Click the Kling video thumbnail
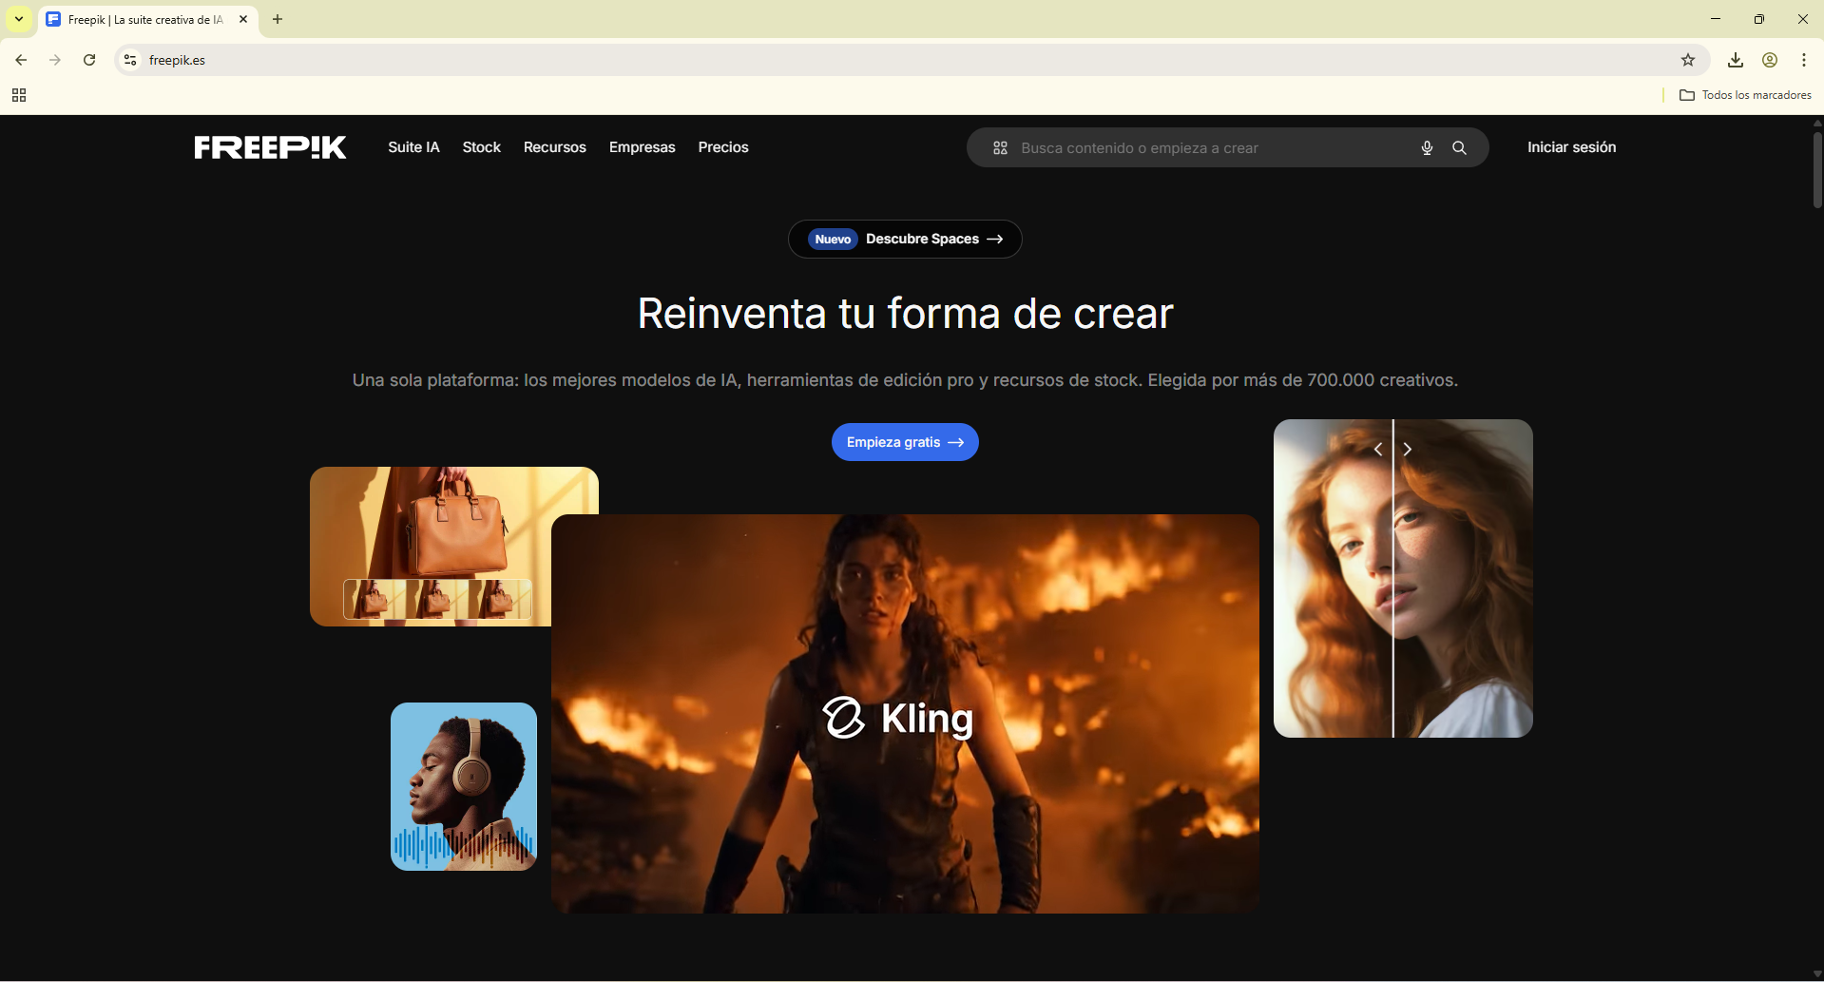This screenshot has width=1824, height=982. click(x=904, y=717)
